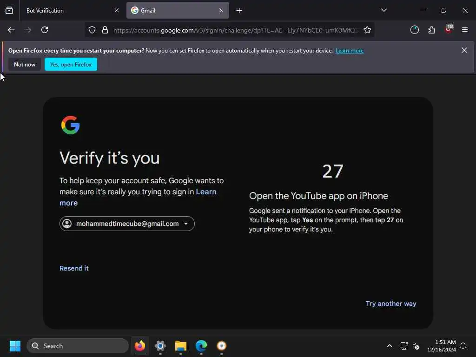Open the Extensions puzzle menu
Viewport: 476px width, 357px height.
point(431,30)
